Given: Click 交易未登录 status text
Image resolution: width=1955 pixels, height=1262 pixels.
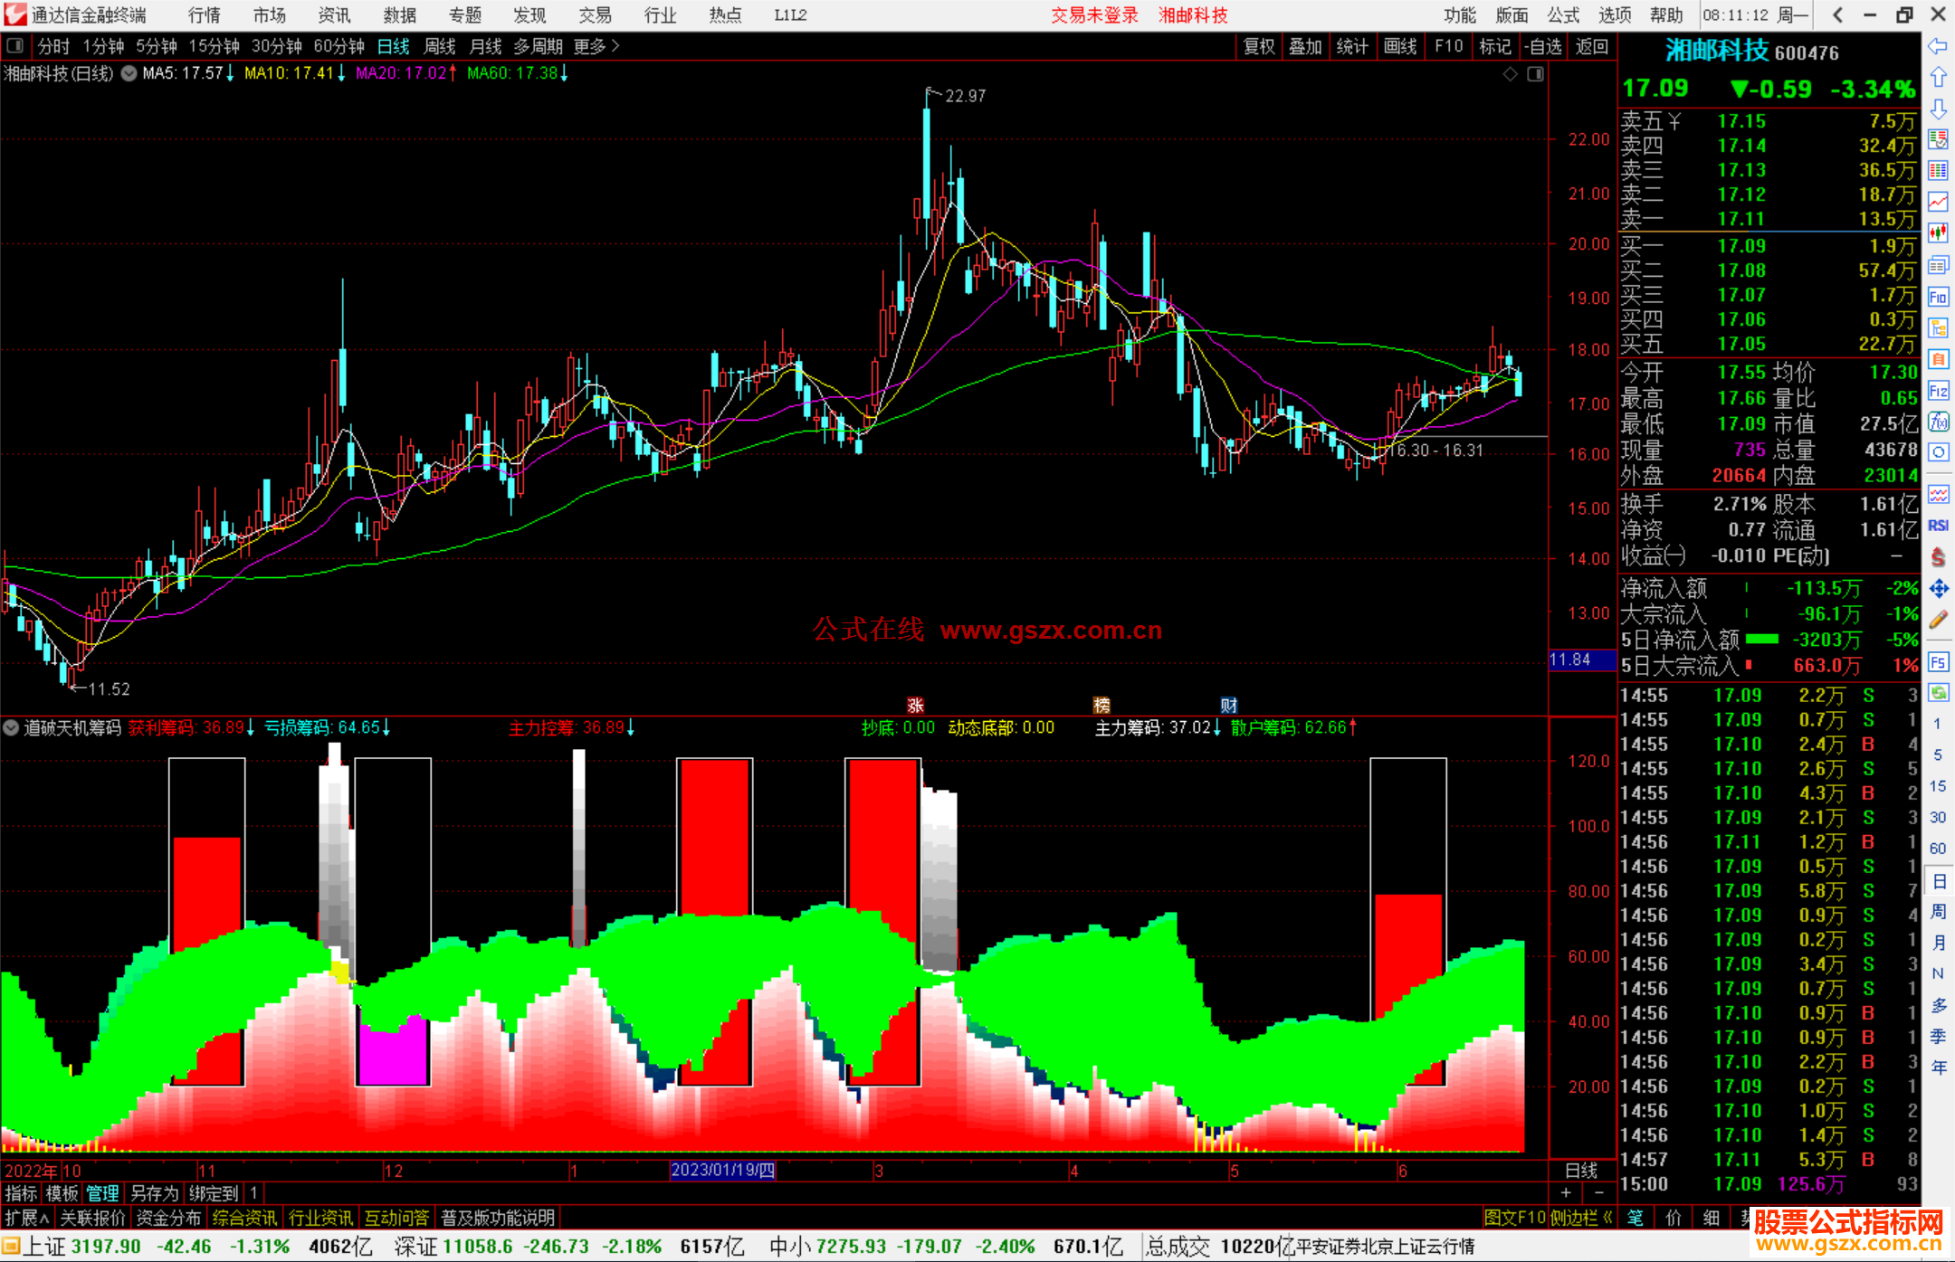Looking at the screenshot, I should tap(1094, 15).
